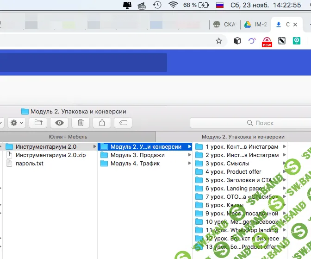Open the Wi-Fi menu bar icon
Image resolution: width=311 pixels, height=259 pixels.
click(173, 5)
